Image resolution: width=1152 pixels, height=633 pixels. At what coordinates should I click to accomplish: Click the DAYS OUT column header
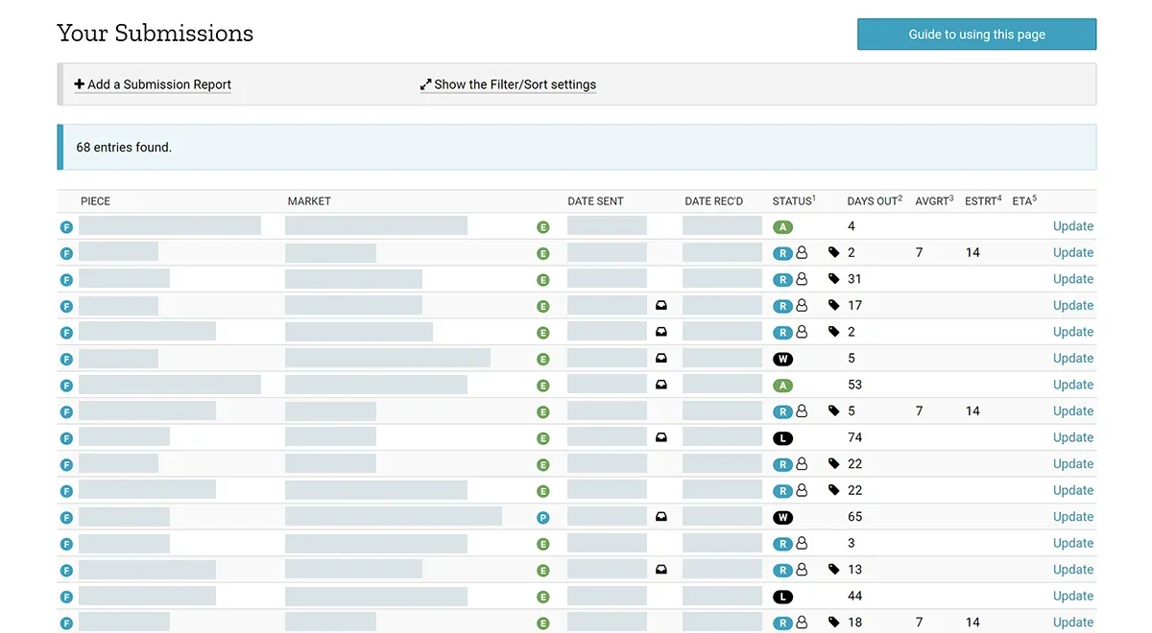[875, 200]
